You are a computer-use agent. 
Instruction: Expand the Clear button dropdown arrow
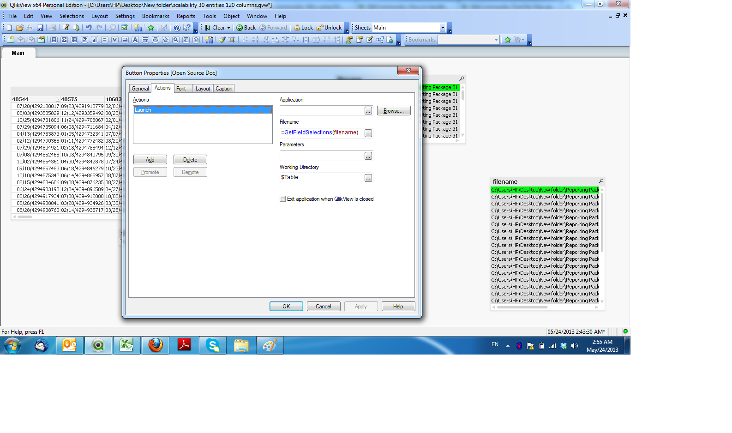click(x=228, y=28)
